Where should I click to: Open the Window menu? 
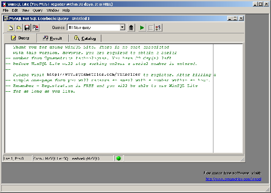pyautogui.click(x=53, y=10)
